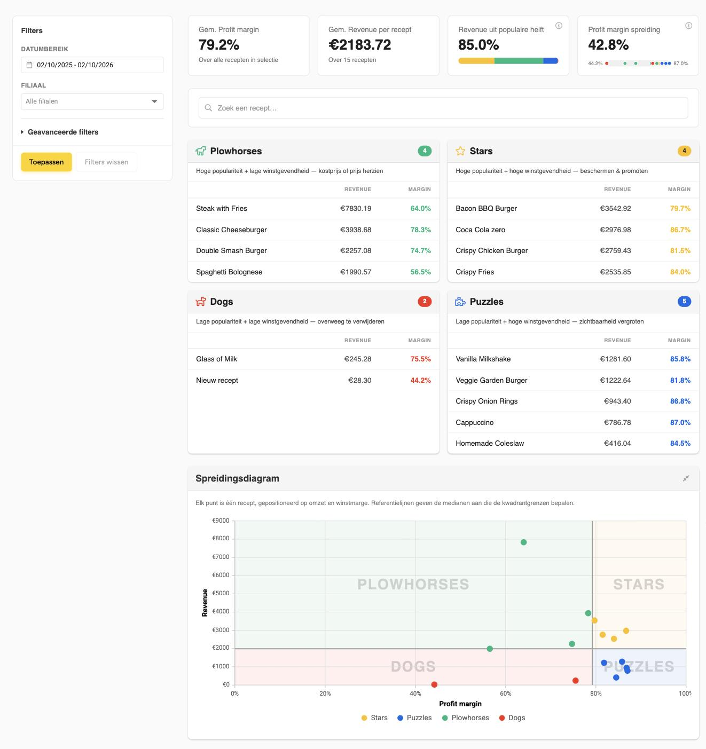Viewport: 706px width, 749px height.
Task: Select the Steak with Fries row
Action: tap(313, 209)
